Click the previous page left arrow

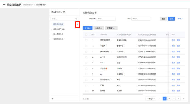point(160,99)
